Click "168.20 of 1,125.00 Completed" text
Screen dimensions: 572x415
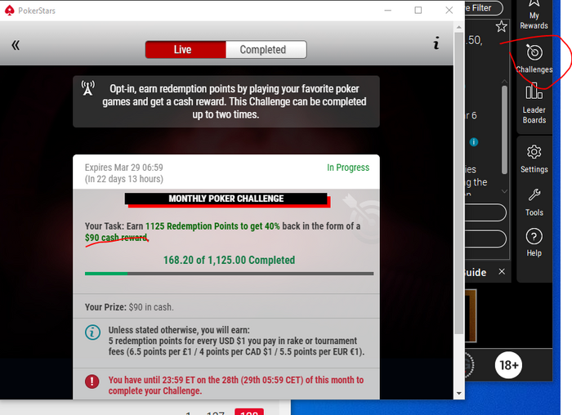229,260
